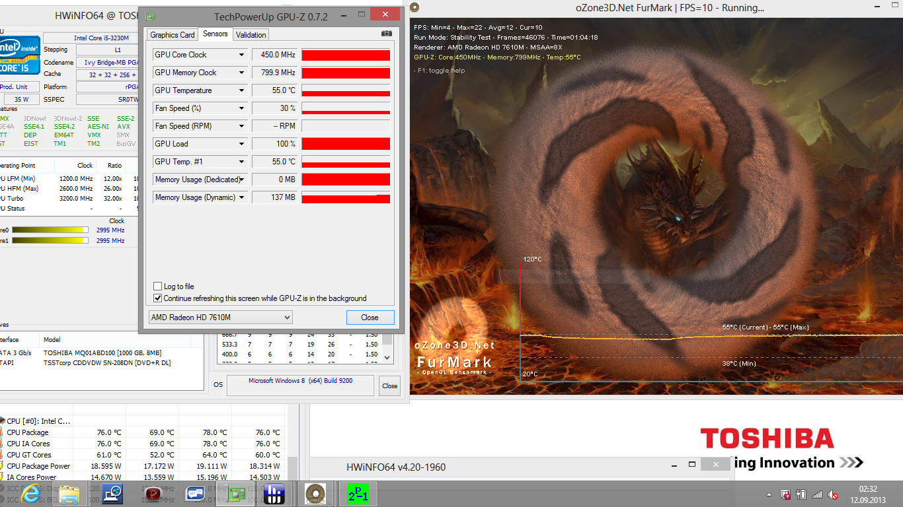The image size is (903, 507).
Task: Click the Fan Speed 30 % value
Action: click(275, 108)
